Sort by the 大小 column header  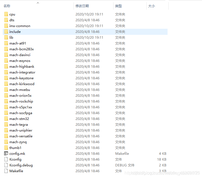tap(152, 6)
